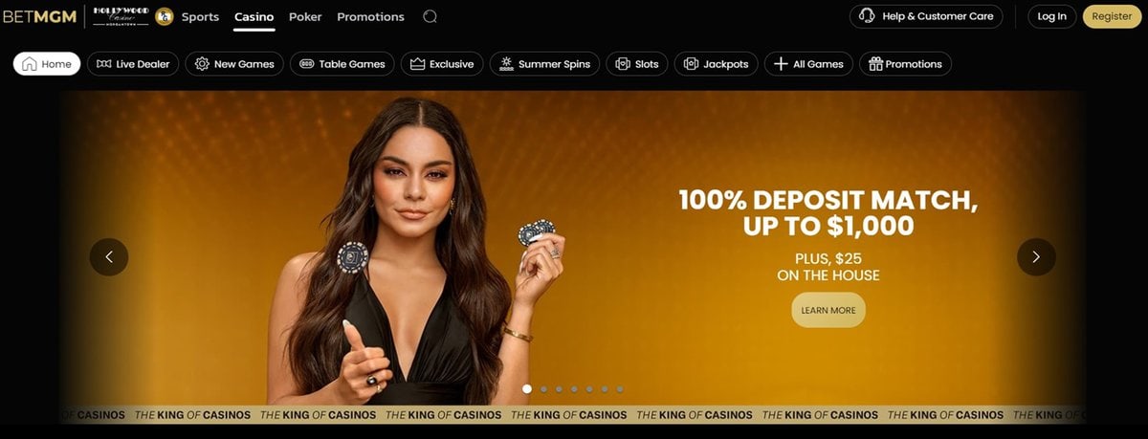Click the Hollywood Casino logo

(121, 16)
